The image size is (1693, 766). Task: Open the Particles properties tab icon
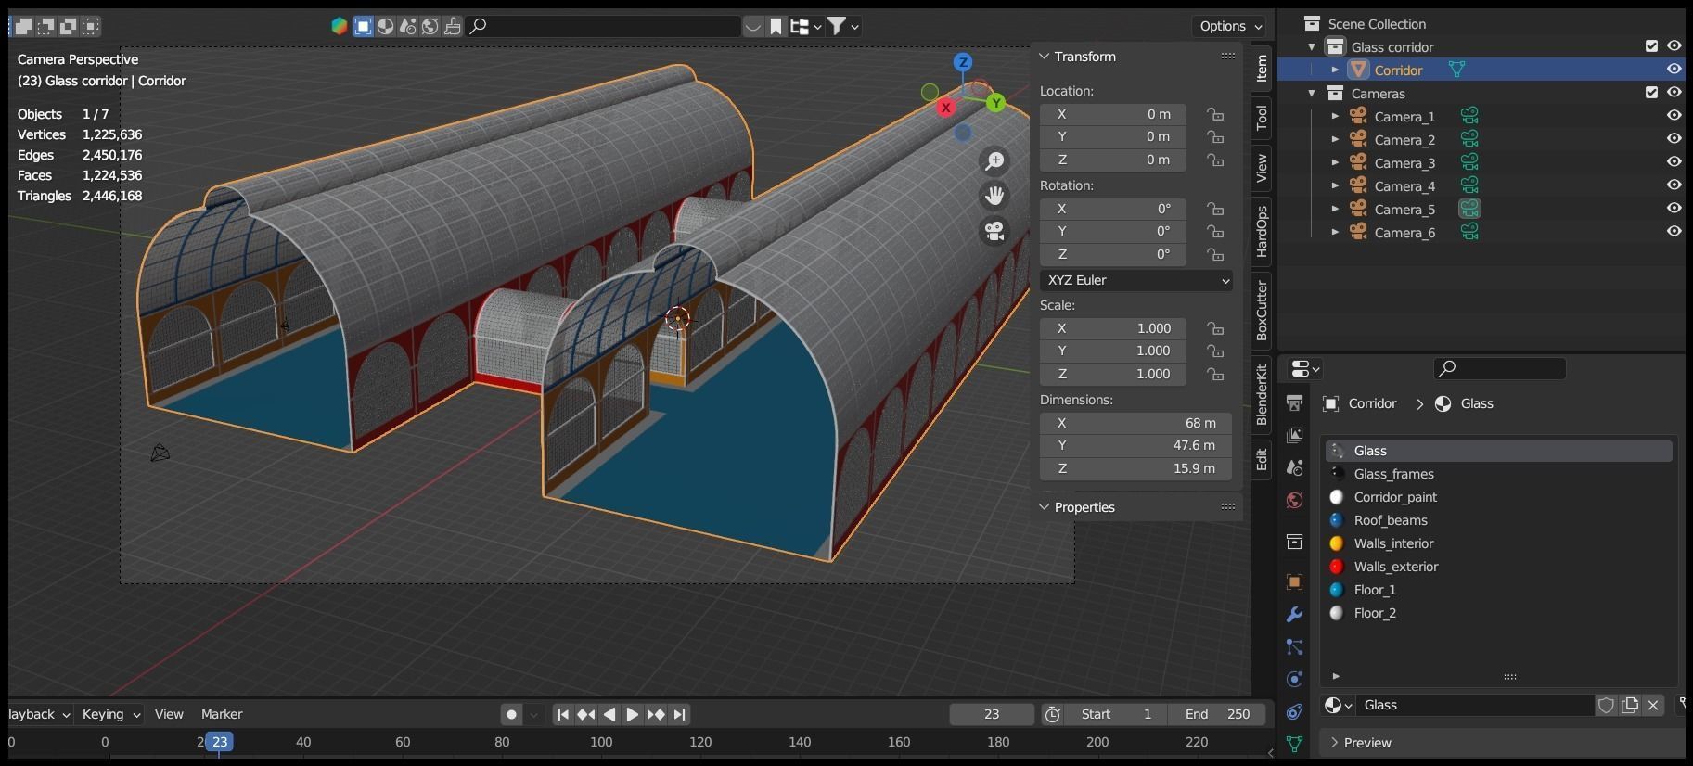[1294, 647]
